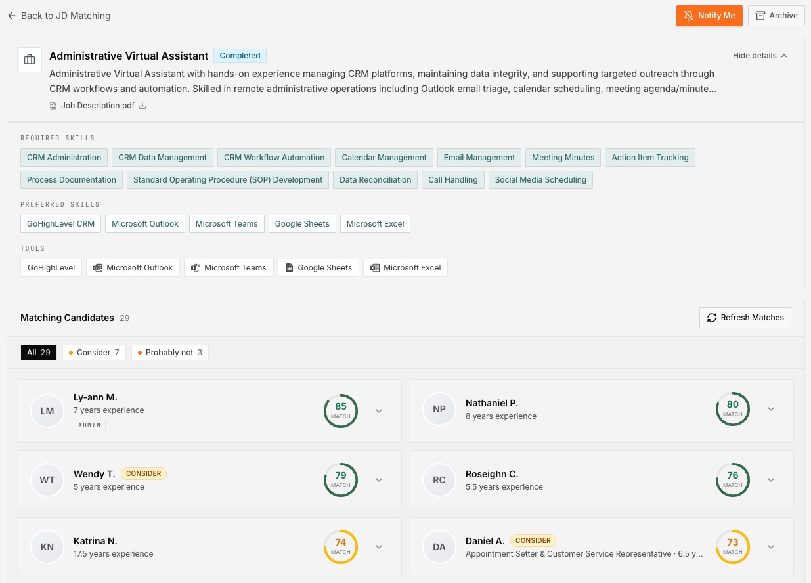The height and width of the screenshot is (583, 811).
Task: Click the Microsoft Outlook preferred skill tag
Action: (145, 224)
